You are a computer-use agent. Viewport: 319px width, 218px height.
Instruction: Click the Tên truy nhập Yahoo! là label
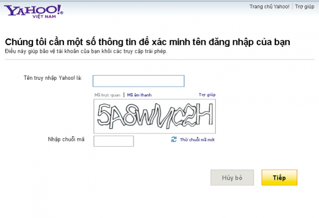(53, 78)
